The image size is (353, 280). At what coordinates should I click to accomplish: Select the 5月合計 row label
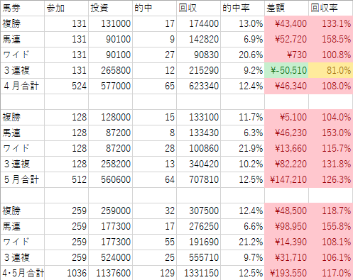coord(22,179)
